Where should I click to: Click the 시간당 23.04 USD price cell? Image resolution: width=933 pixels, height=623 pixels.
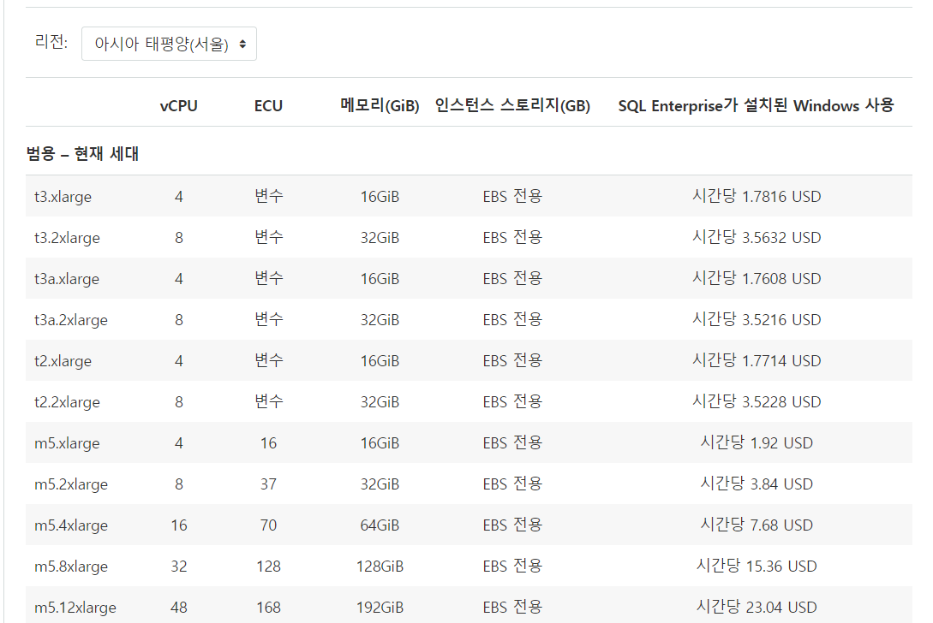pos(757,608)
